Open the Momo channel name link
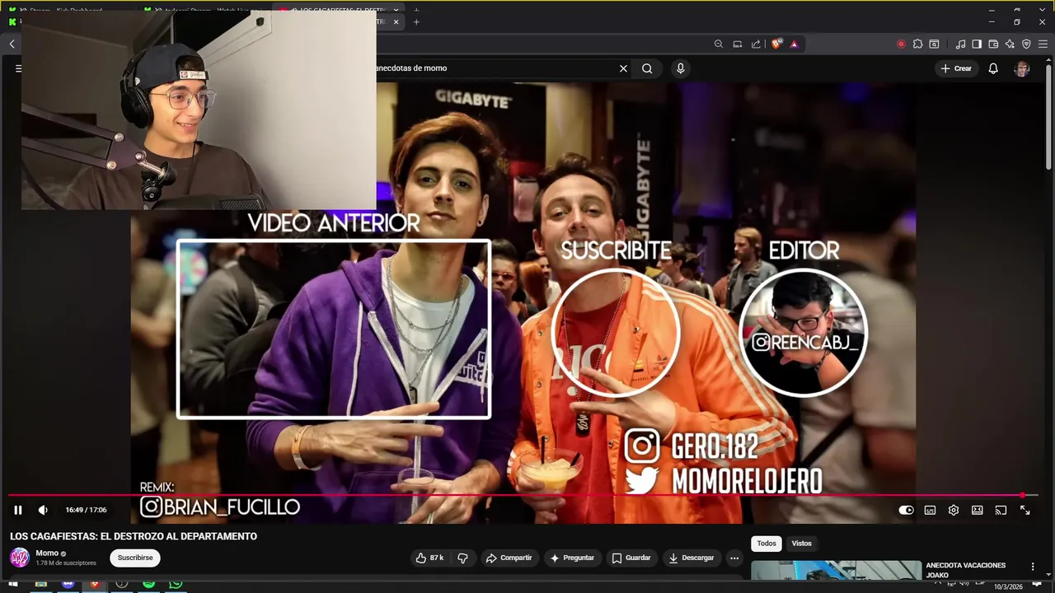The width and height of the screenshot is (1055, 593). [x=47, y=553]
